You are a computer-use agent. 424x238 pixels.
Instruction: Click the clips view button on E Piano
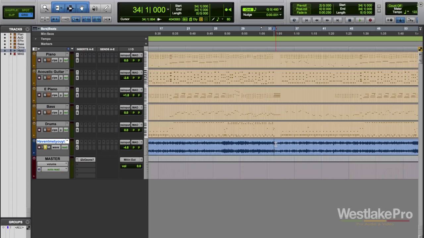[55, 95]
